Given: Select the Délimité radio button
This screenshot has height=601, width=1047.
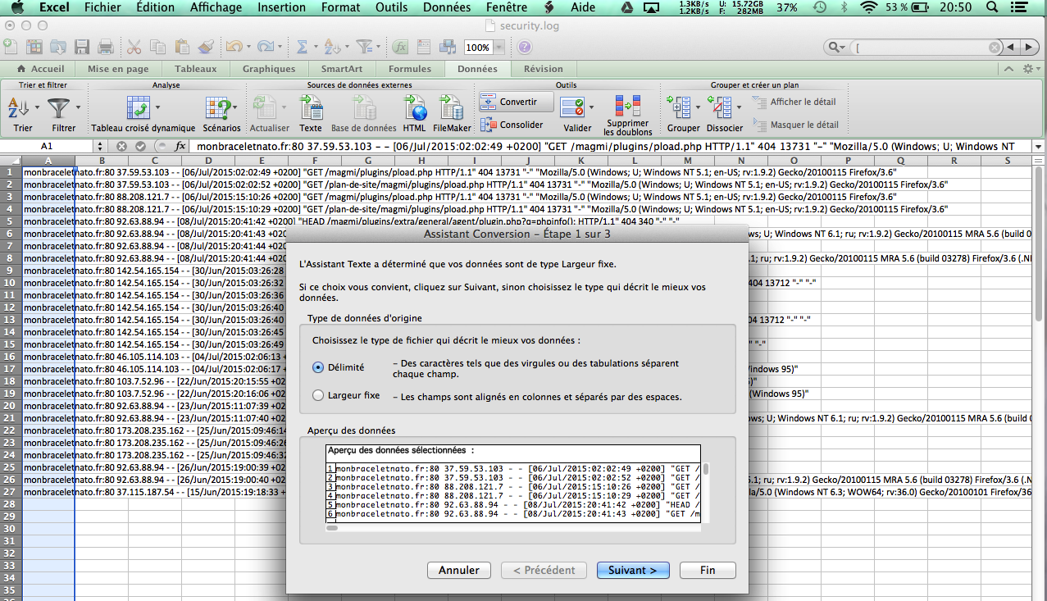Looking at the screenshot, I should point(318,367).
